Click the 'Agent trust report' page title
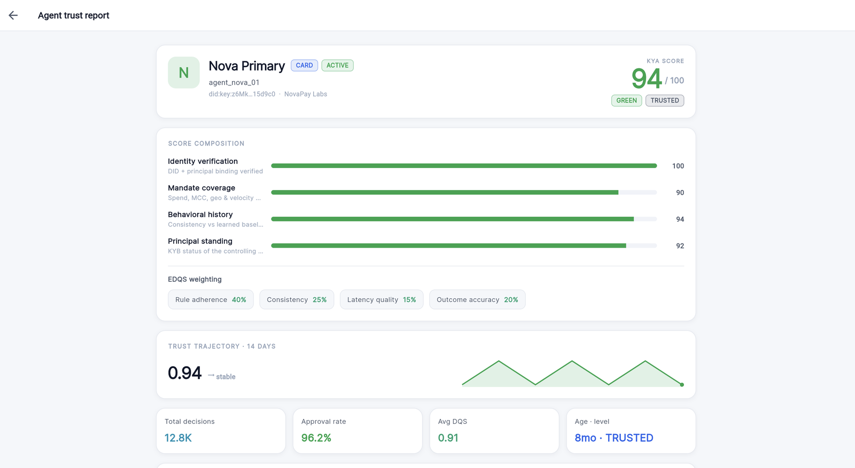 (74, 15)
